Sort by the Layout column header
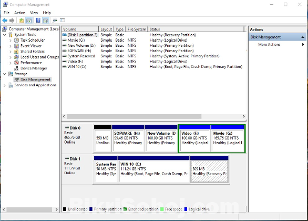 (106, 29)
